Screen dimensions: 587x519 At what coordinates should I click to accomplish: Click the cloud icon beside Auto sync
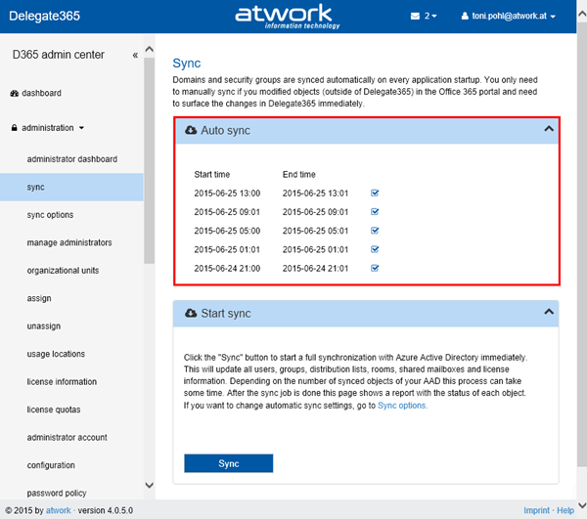(191, 130)
